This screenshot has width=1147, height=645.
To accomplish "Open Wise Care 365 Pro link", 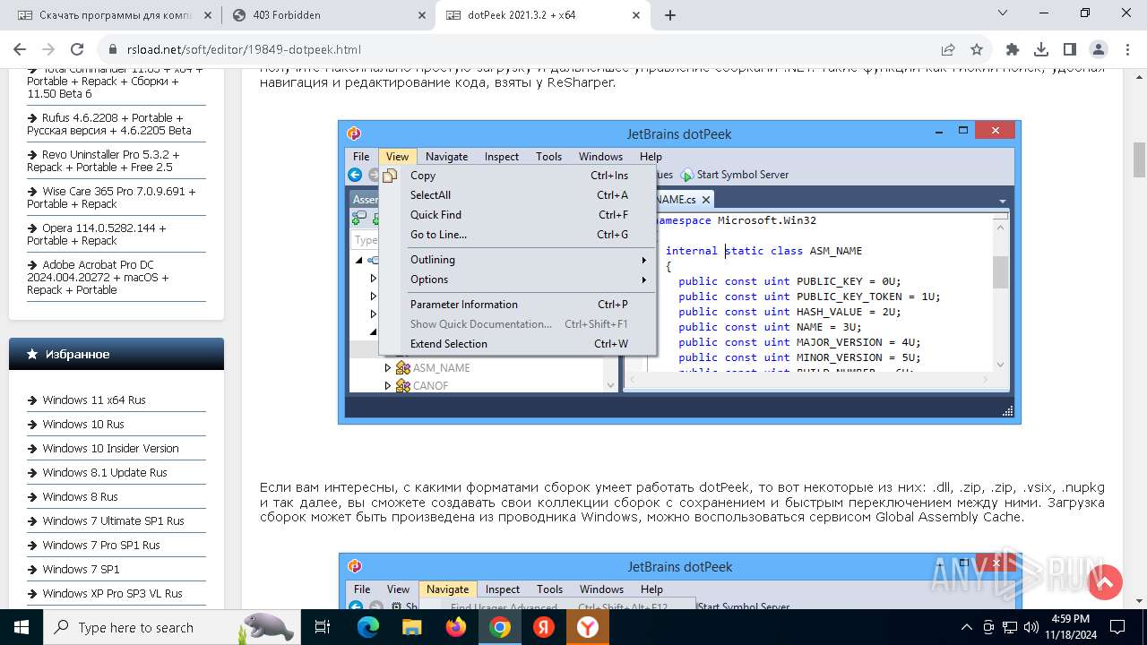I will tap(111, 197).
